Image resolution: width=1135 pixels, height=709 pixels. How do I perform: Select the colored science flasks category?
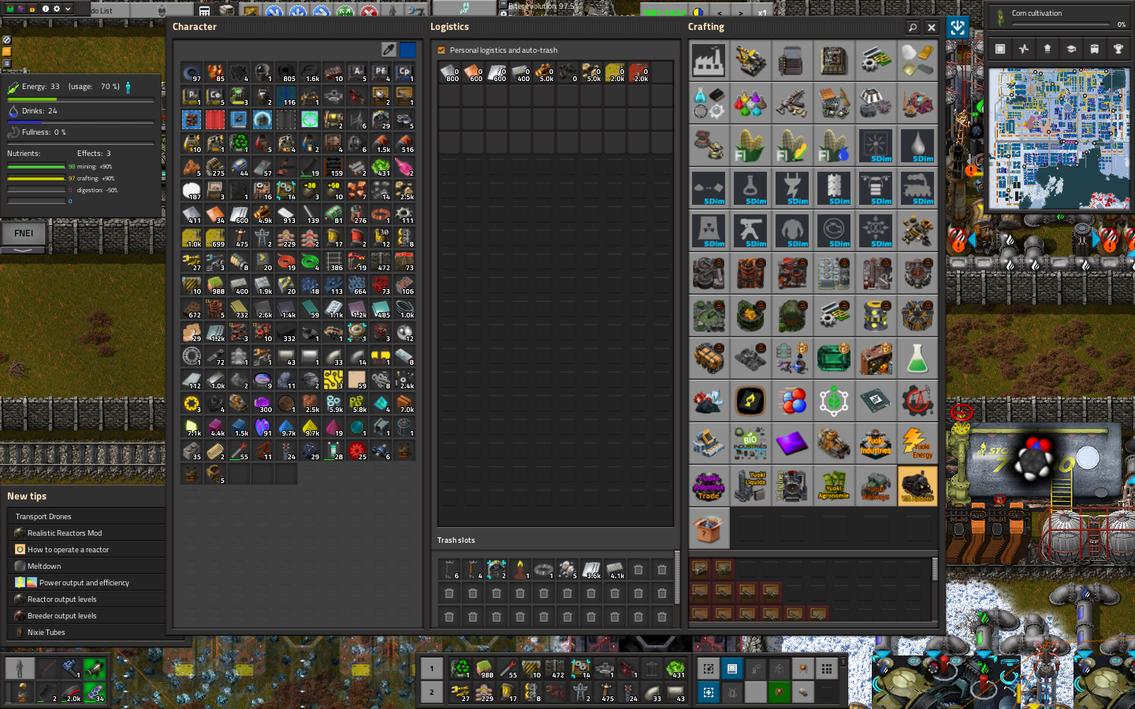point(750,102)
